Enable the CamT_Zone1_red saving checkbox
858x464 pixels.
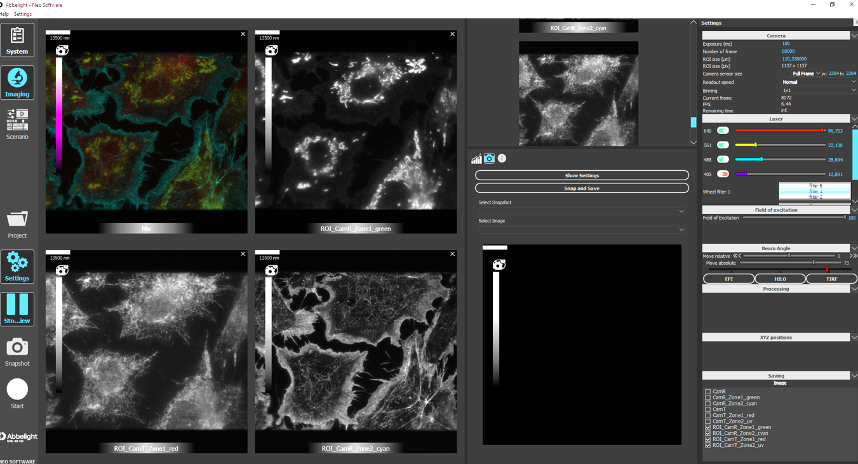pos(708,415)
